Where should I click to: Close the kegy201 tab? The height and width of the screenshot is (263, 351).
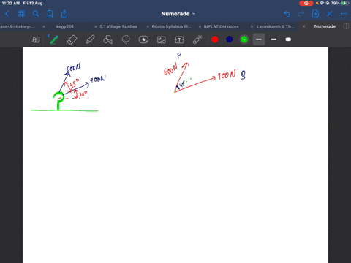pyautogui.click(x=44, y=27)
